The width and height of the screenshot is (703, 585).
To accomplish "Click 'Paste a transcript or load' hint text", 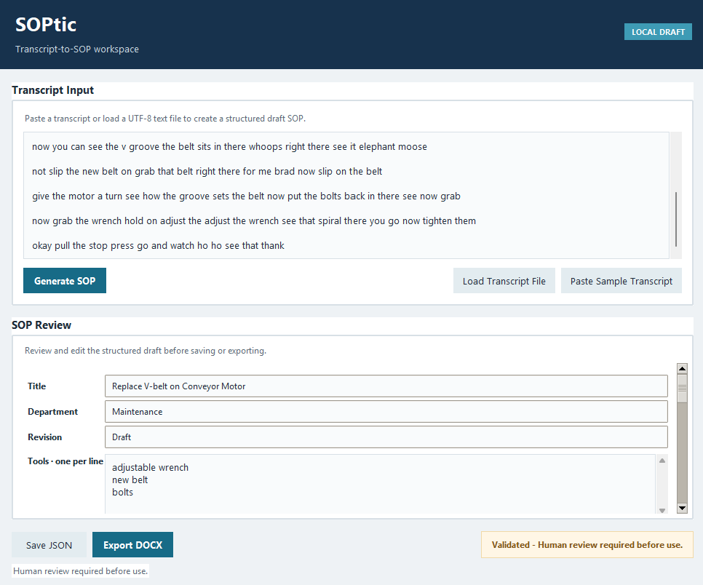I will [x=165, y=119].
